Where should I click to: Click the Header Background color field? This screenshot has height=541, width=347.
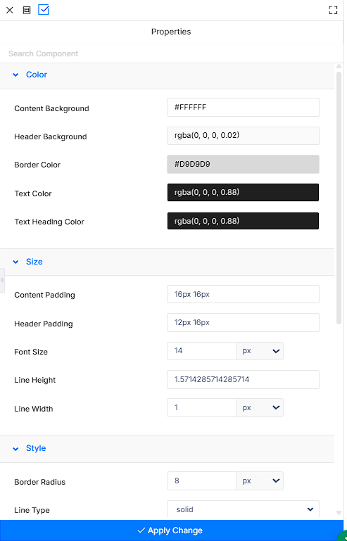(x=243, y=136)
